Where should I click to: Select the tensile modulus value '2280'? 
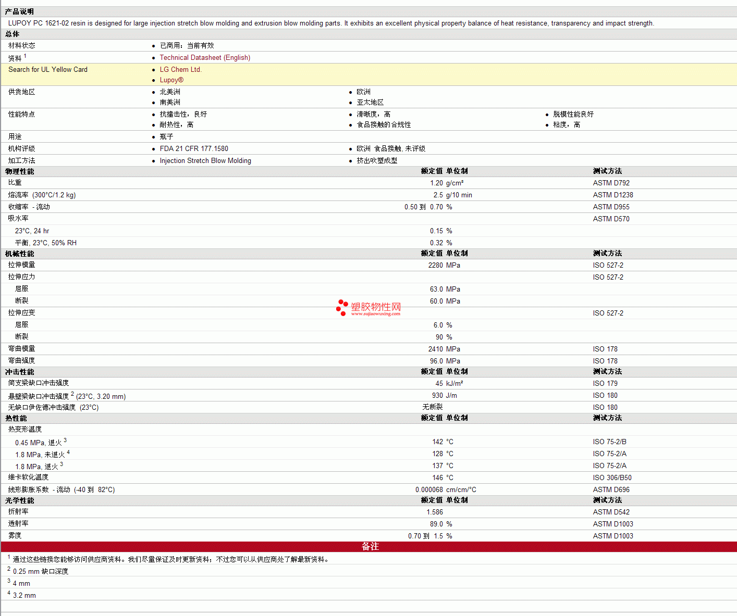436,266
